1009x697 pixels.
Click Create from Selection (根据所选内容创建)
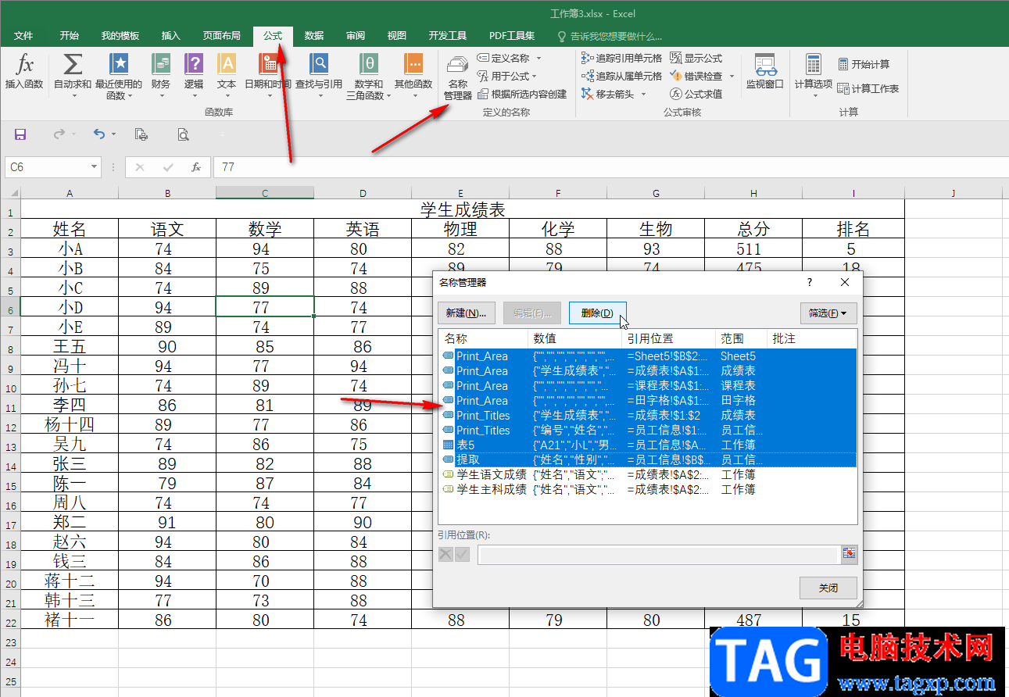click(521, 94)
